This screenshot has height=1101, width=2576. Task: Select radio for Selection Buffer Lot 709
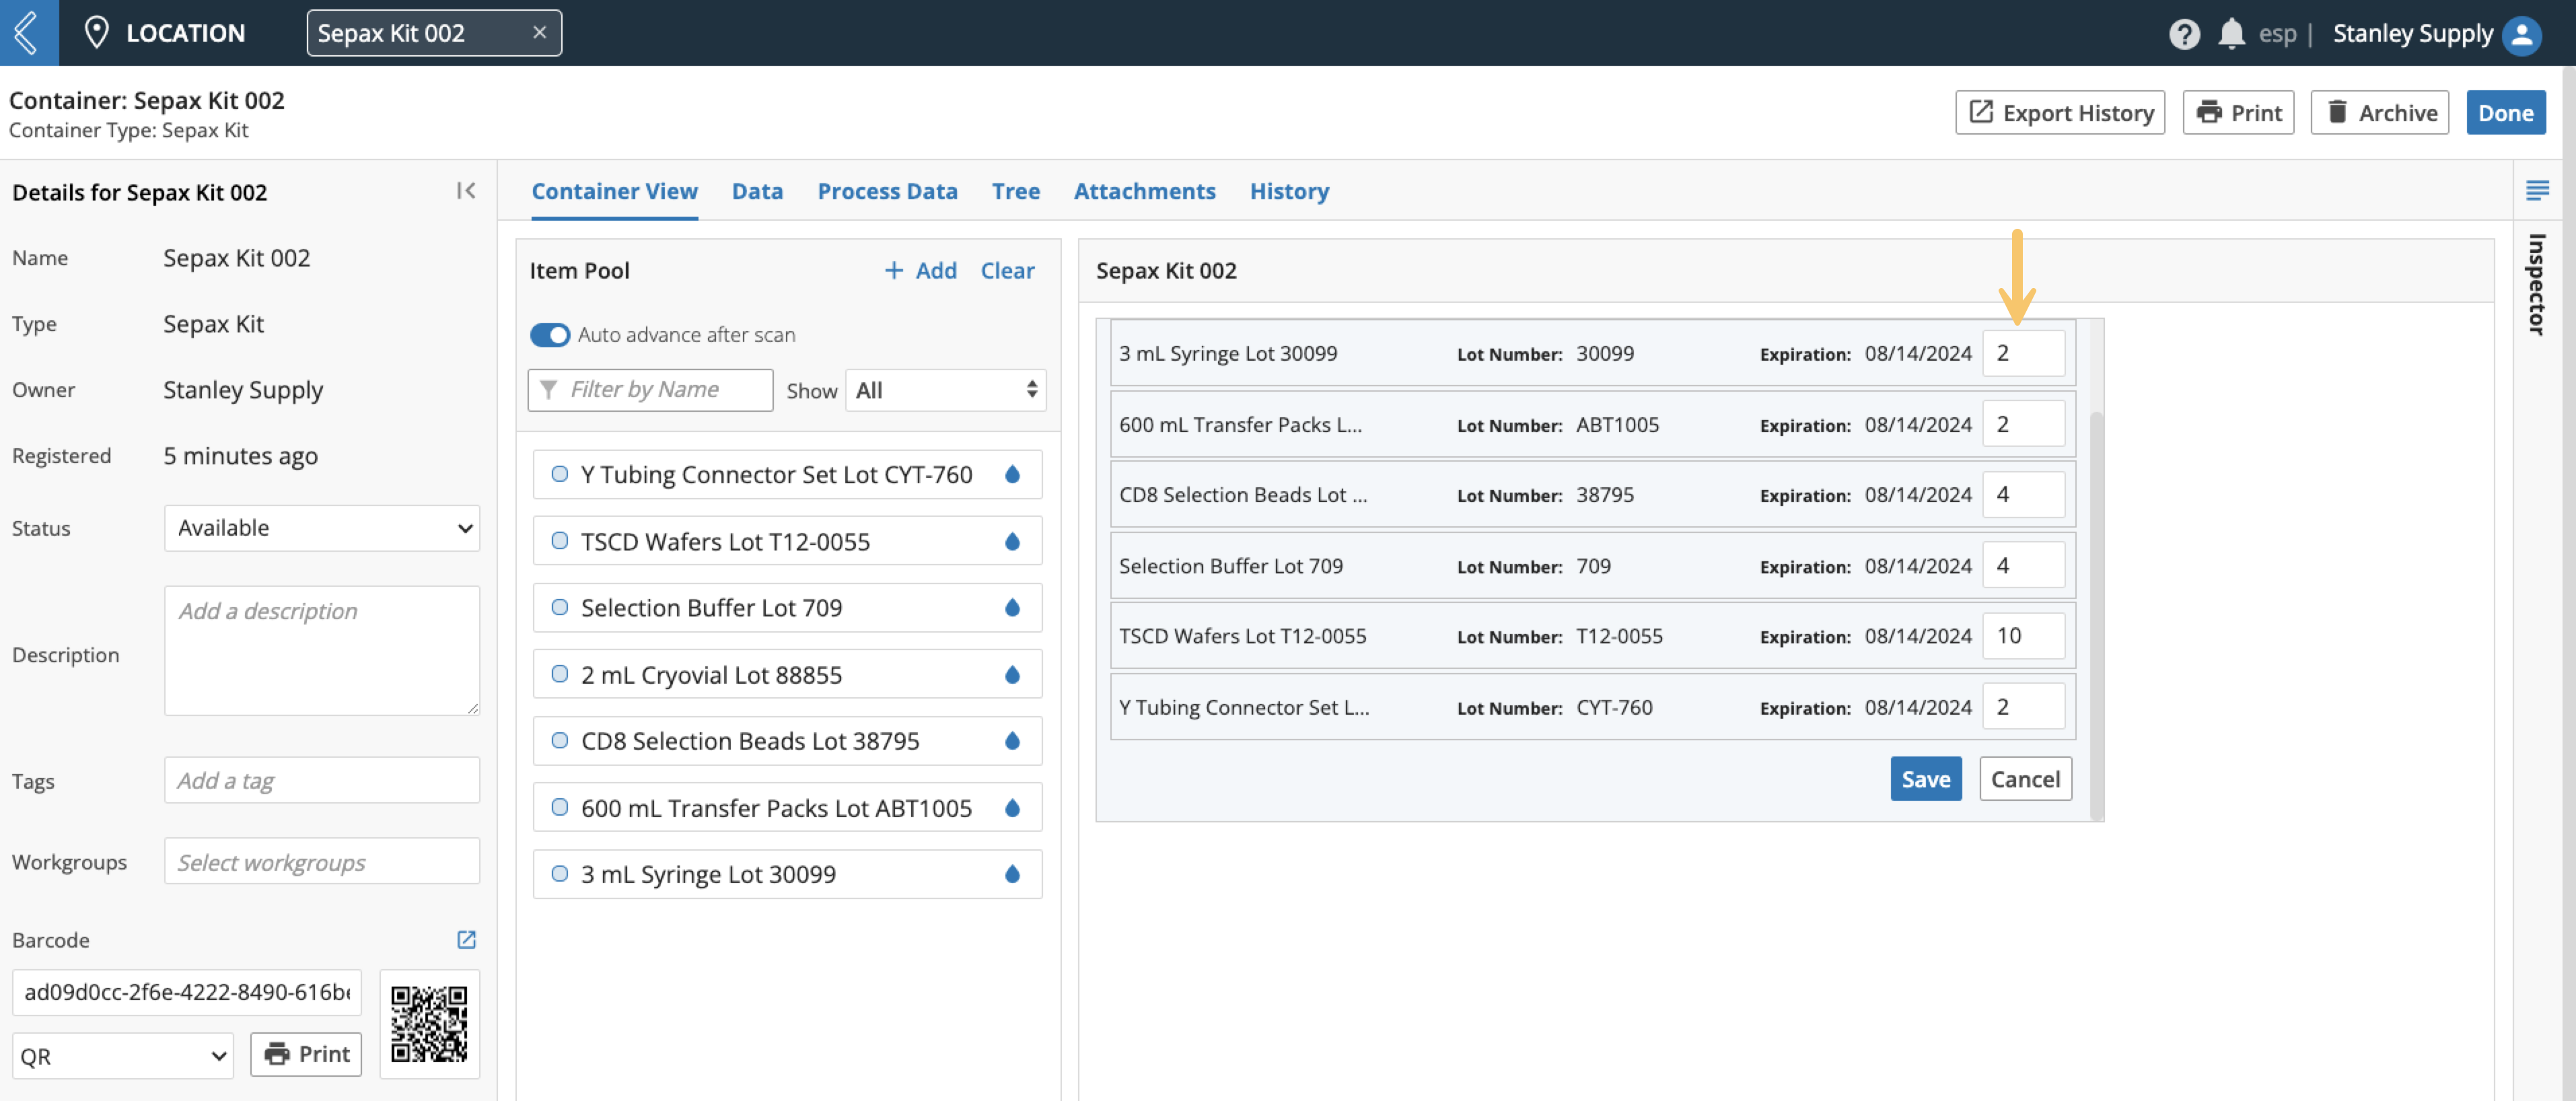pos(560,607)
